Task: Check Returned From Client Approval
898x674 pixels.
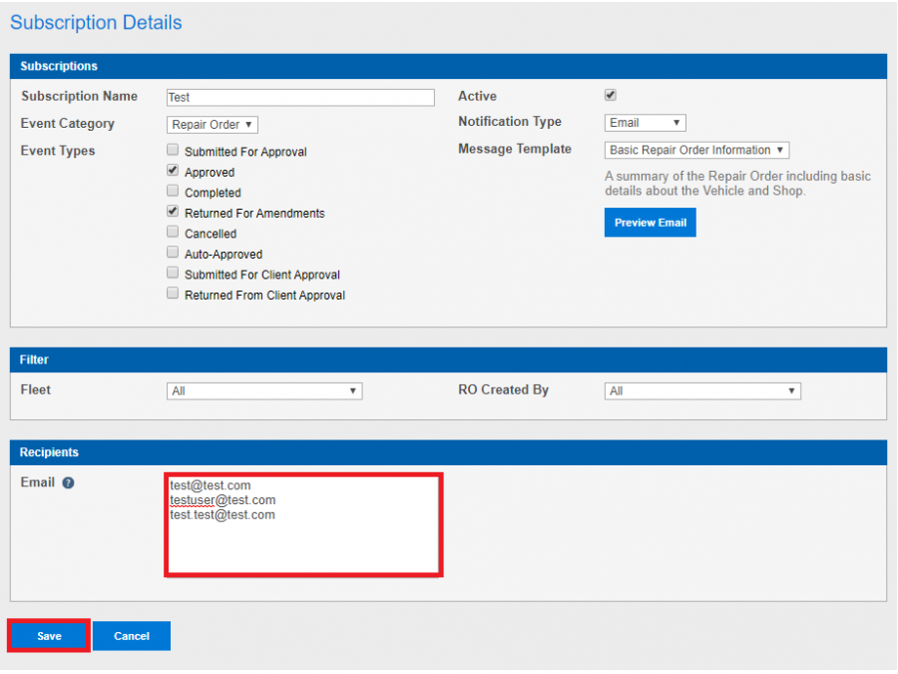Action: [x=173, y=295]
